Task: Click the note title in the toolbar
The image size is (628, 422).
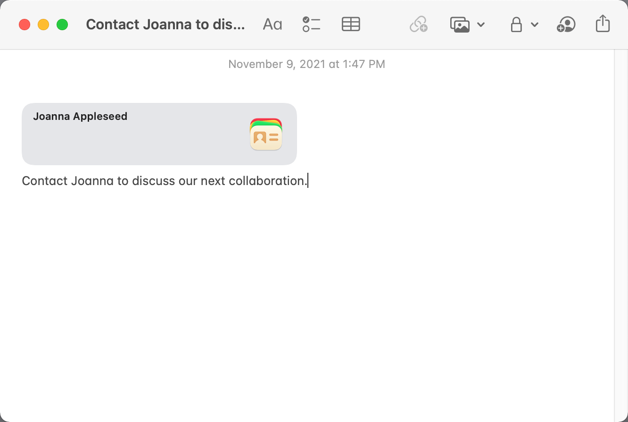Action: pos(165,25)
